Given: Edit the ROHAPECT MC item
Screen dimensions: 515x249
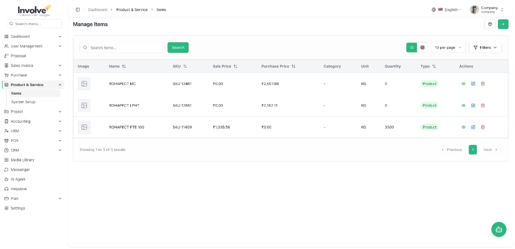Looking at the screenshot, I should (x=473, y=84).
